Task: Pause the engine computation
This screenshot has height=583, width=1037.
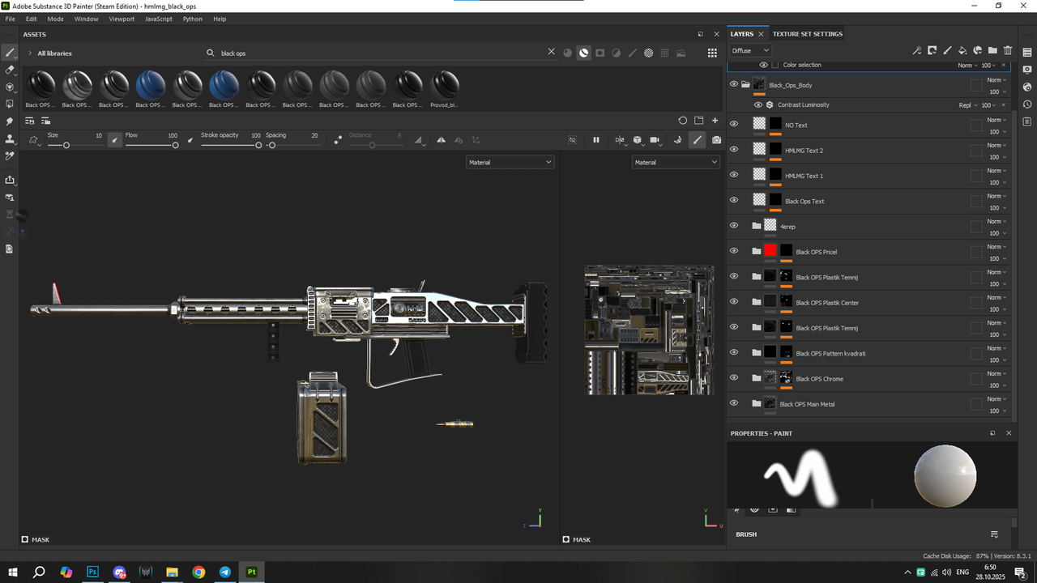Action: coord(596,140)
